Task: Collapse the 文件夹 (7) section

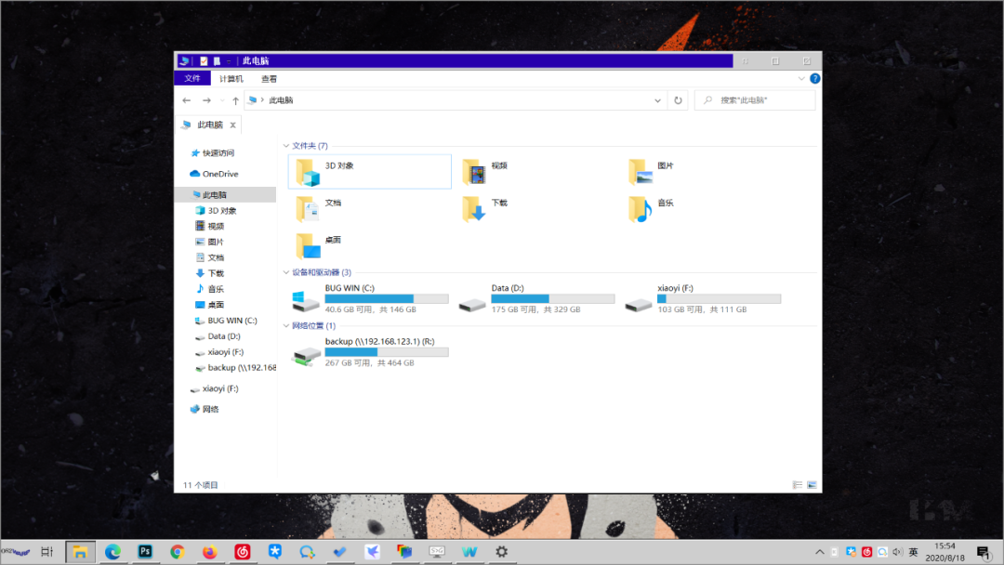Action: tap(286, 146)
